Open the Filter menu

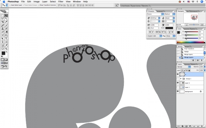pyautogui.click(x=61, y=2)
